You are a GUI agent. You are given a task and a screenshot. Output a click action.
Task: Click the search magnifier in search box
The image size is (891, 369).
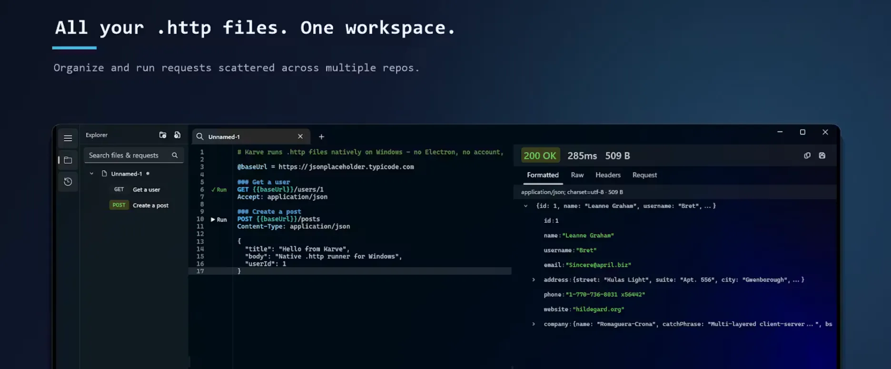click(x=175, y=155)
